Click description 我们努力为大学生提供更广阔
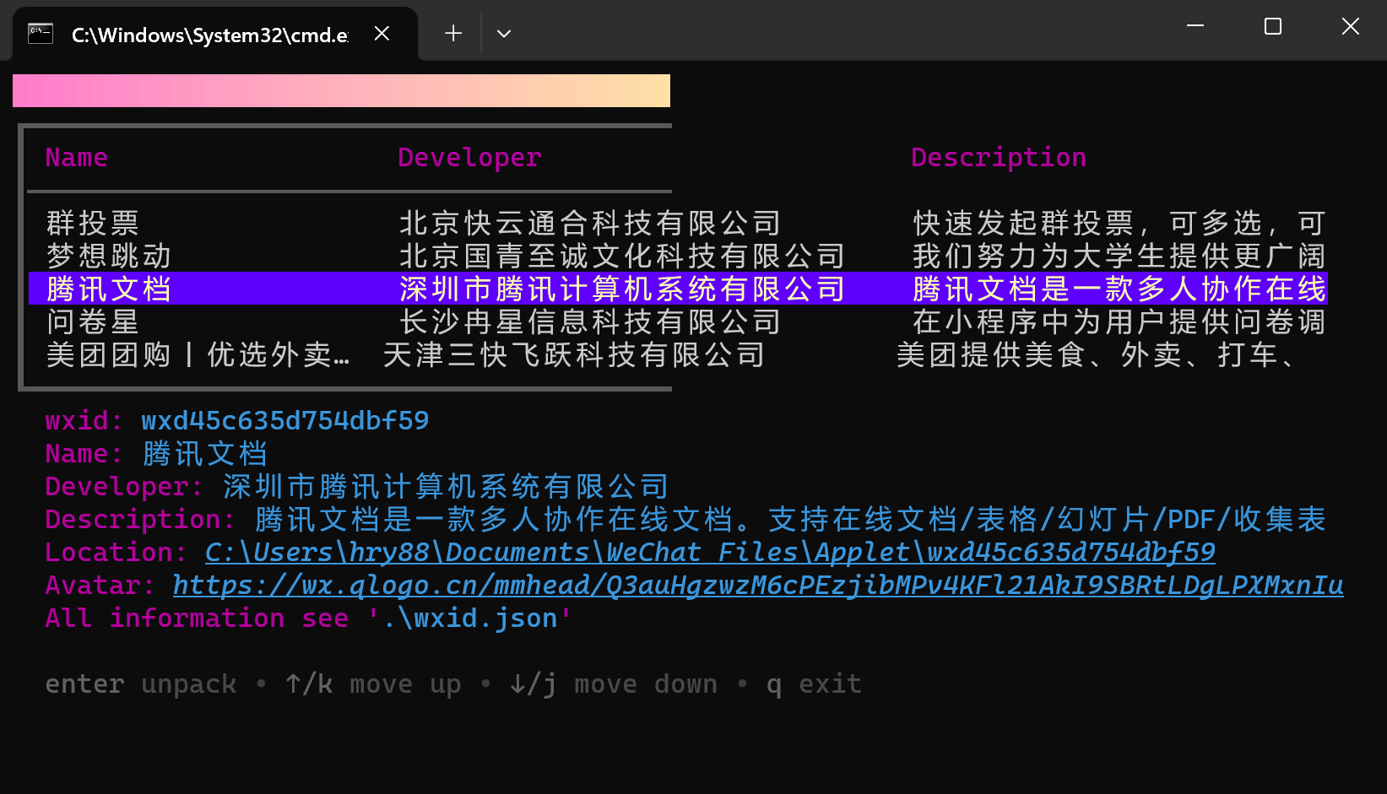1387x794 pixels. coord(1119,257)
